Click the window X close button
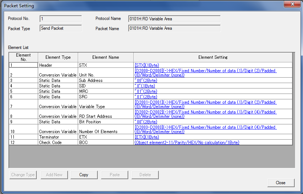 click(292, 5)
